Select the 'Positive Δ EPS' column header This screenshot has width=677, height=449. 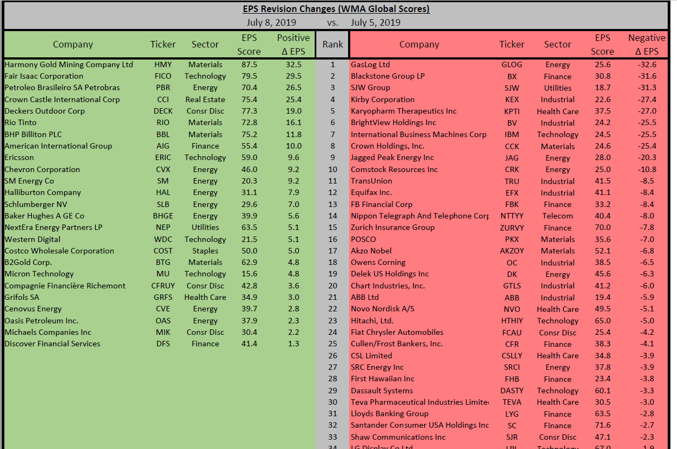pyautogui.click(x=293, y=44)
